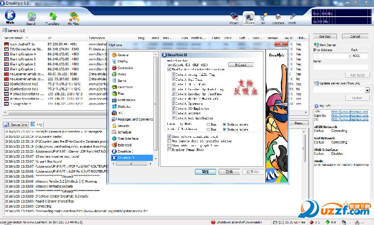Viewport: 374px width, 225px height.
Task: Select Web Interface in Options list
Action: click(125, 138)
